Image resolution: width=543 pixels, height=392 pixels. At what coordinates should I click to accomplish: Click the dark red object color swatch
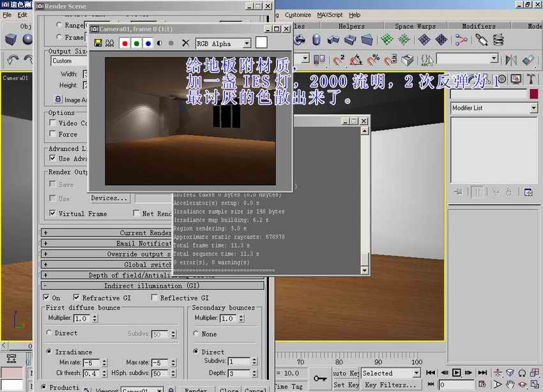click(x=533, y=94)
